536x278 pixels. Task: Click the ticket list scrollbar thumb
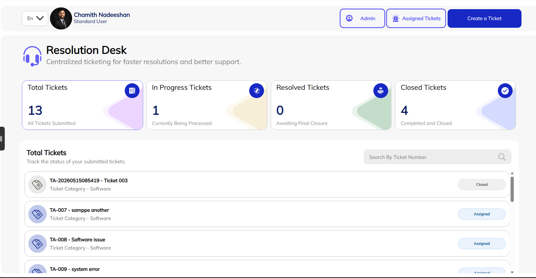click(x=512, y=189)
